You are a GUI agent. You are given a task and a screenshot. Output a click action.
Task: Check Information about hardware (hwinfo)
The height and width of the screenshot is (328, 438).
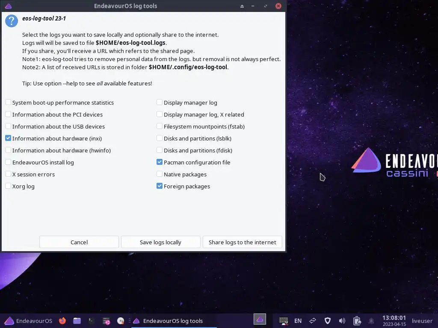(x=8, y=150)
